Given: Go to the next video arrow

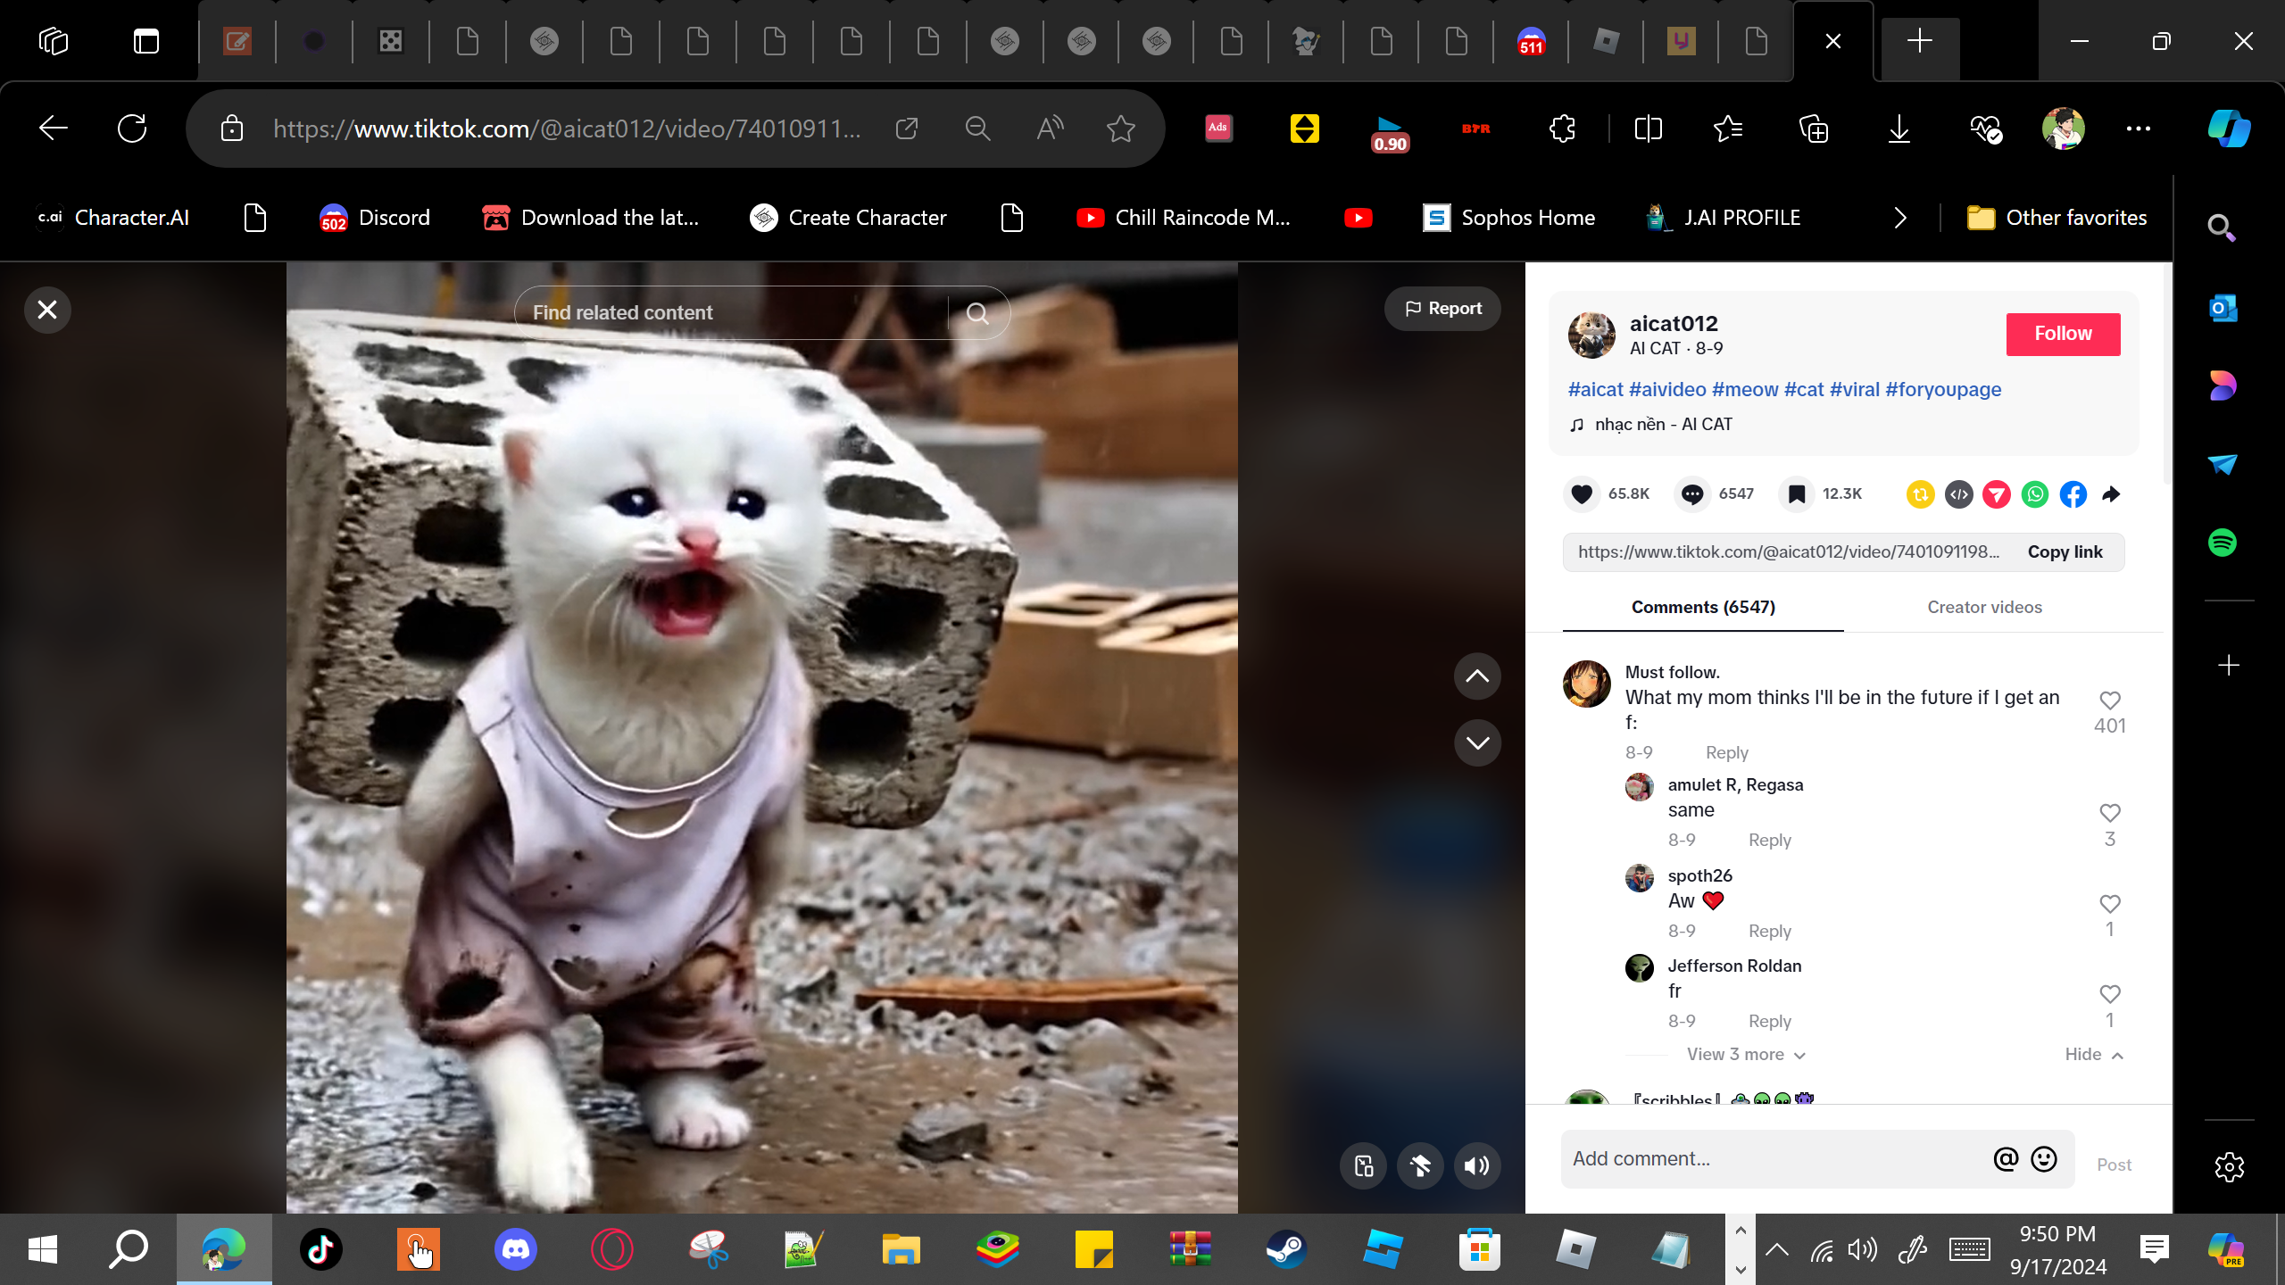Looking at the screenshot, I should [x=1477, y=742].
